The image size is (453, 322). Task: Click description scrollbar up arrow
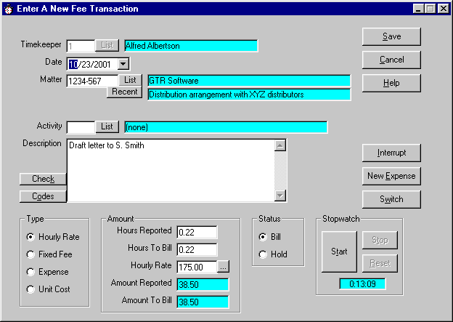point(280,145)
